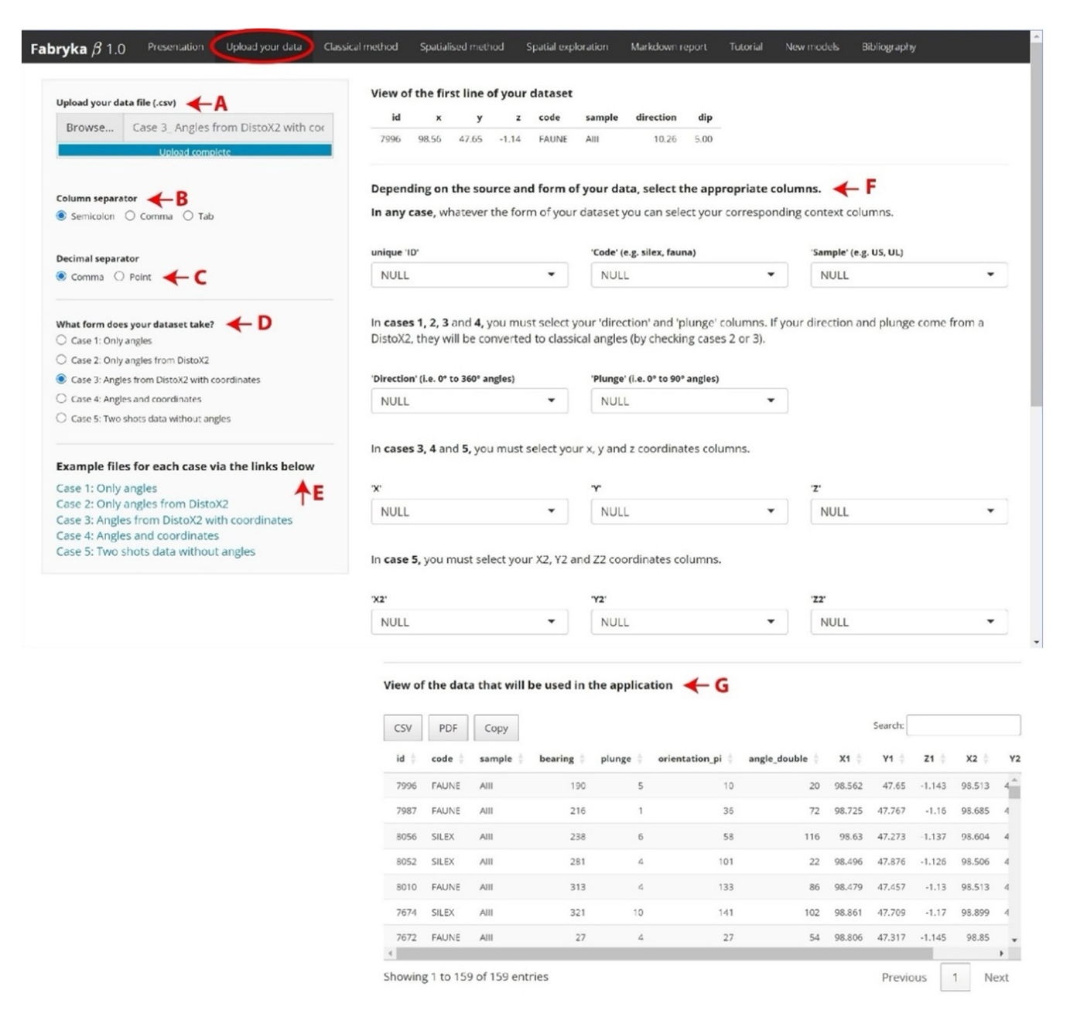Open the Presentation tab
The height and width of the screenshot is (1017, 1070).
point(176,46)
